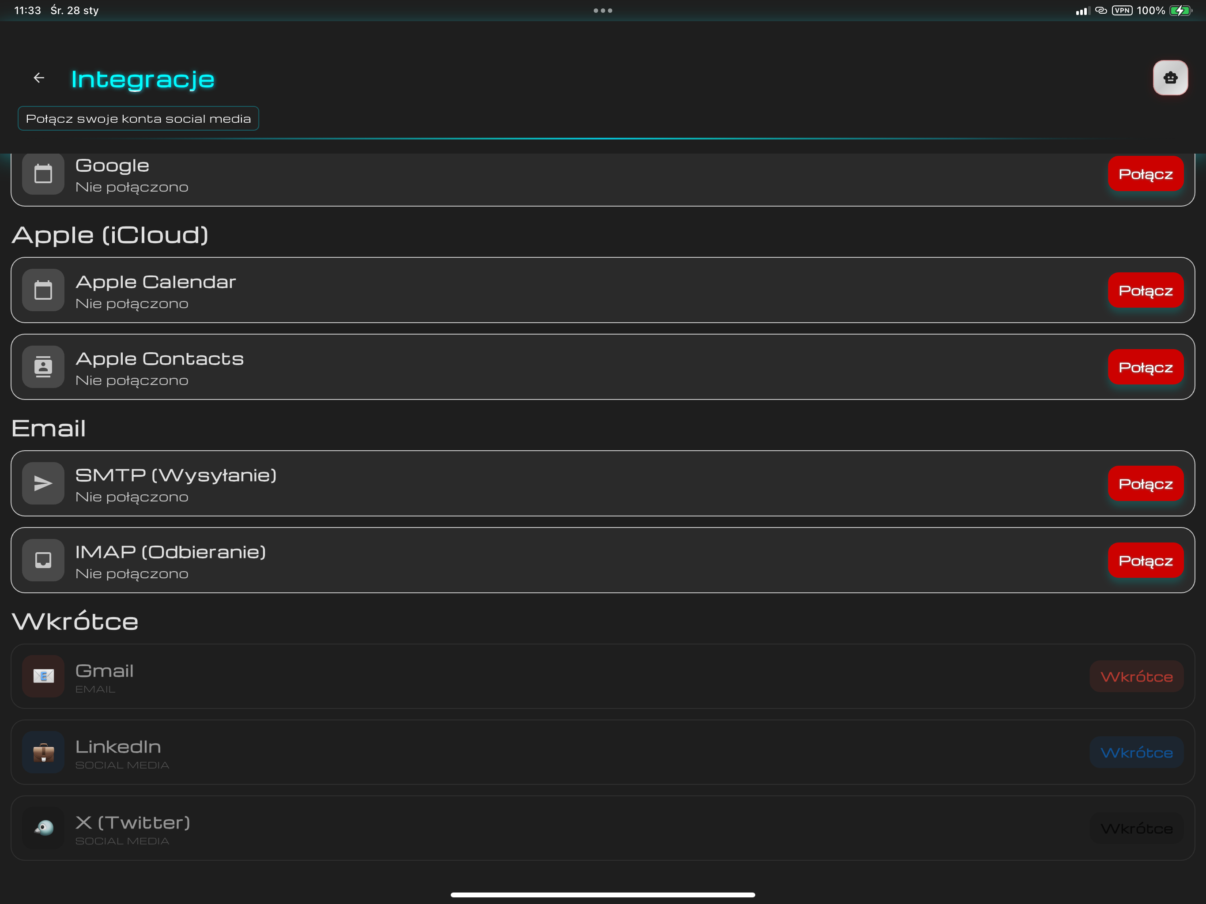Image resolution: width=1206 pixels, height=904 pixels.
Task: Click the Wkrótce section heading
Action: [x=75, y=621]
